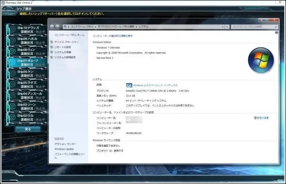The height and width of the screenshot is (184, 286).
Task: Click round emblem icon on Ship04 row
Action: pyautogui.click(x=12, y=96)
